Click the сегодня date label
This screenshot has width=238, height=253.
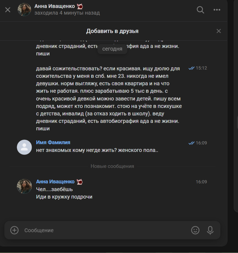click(112, 49)
